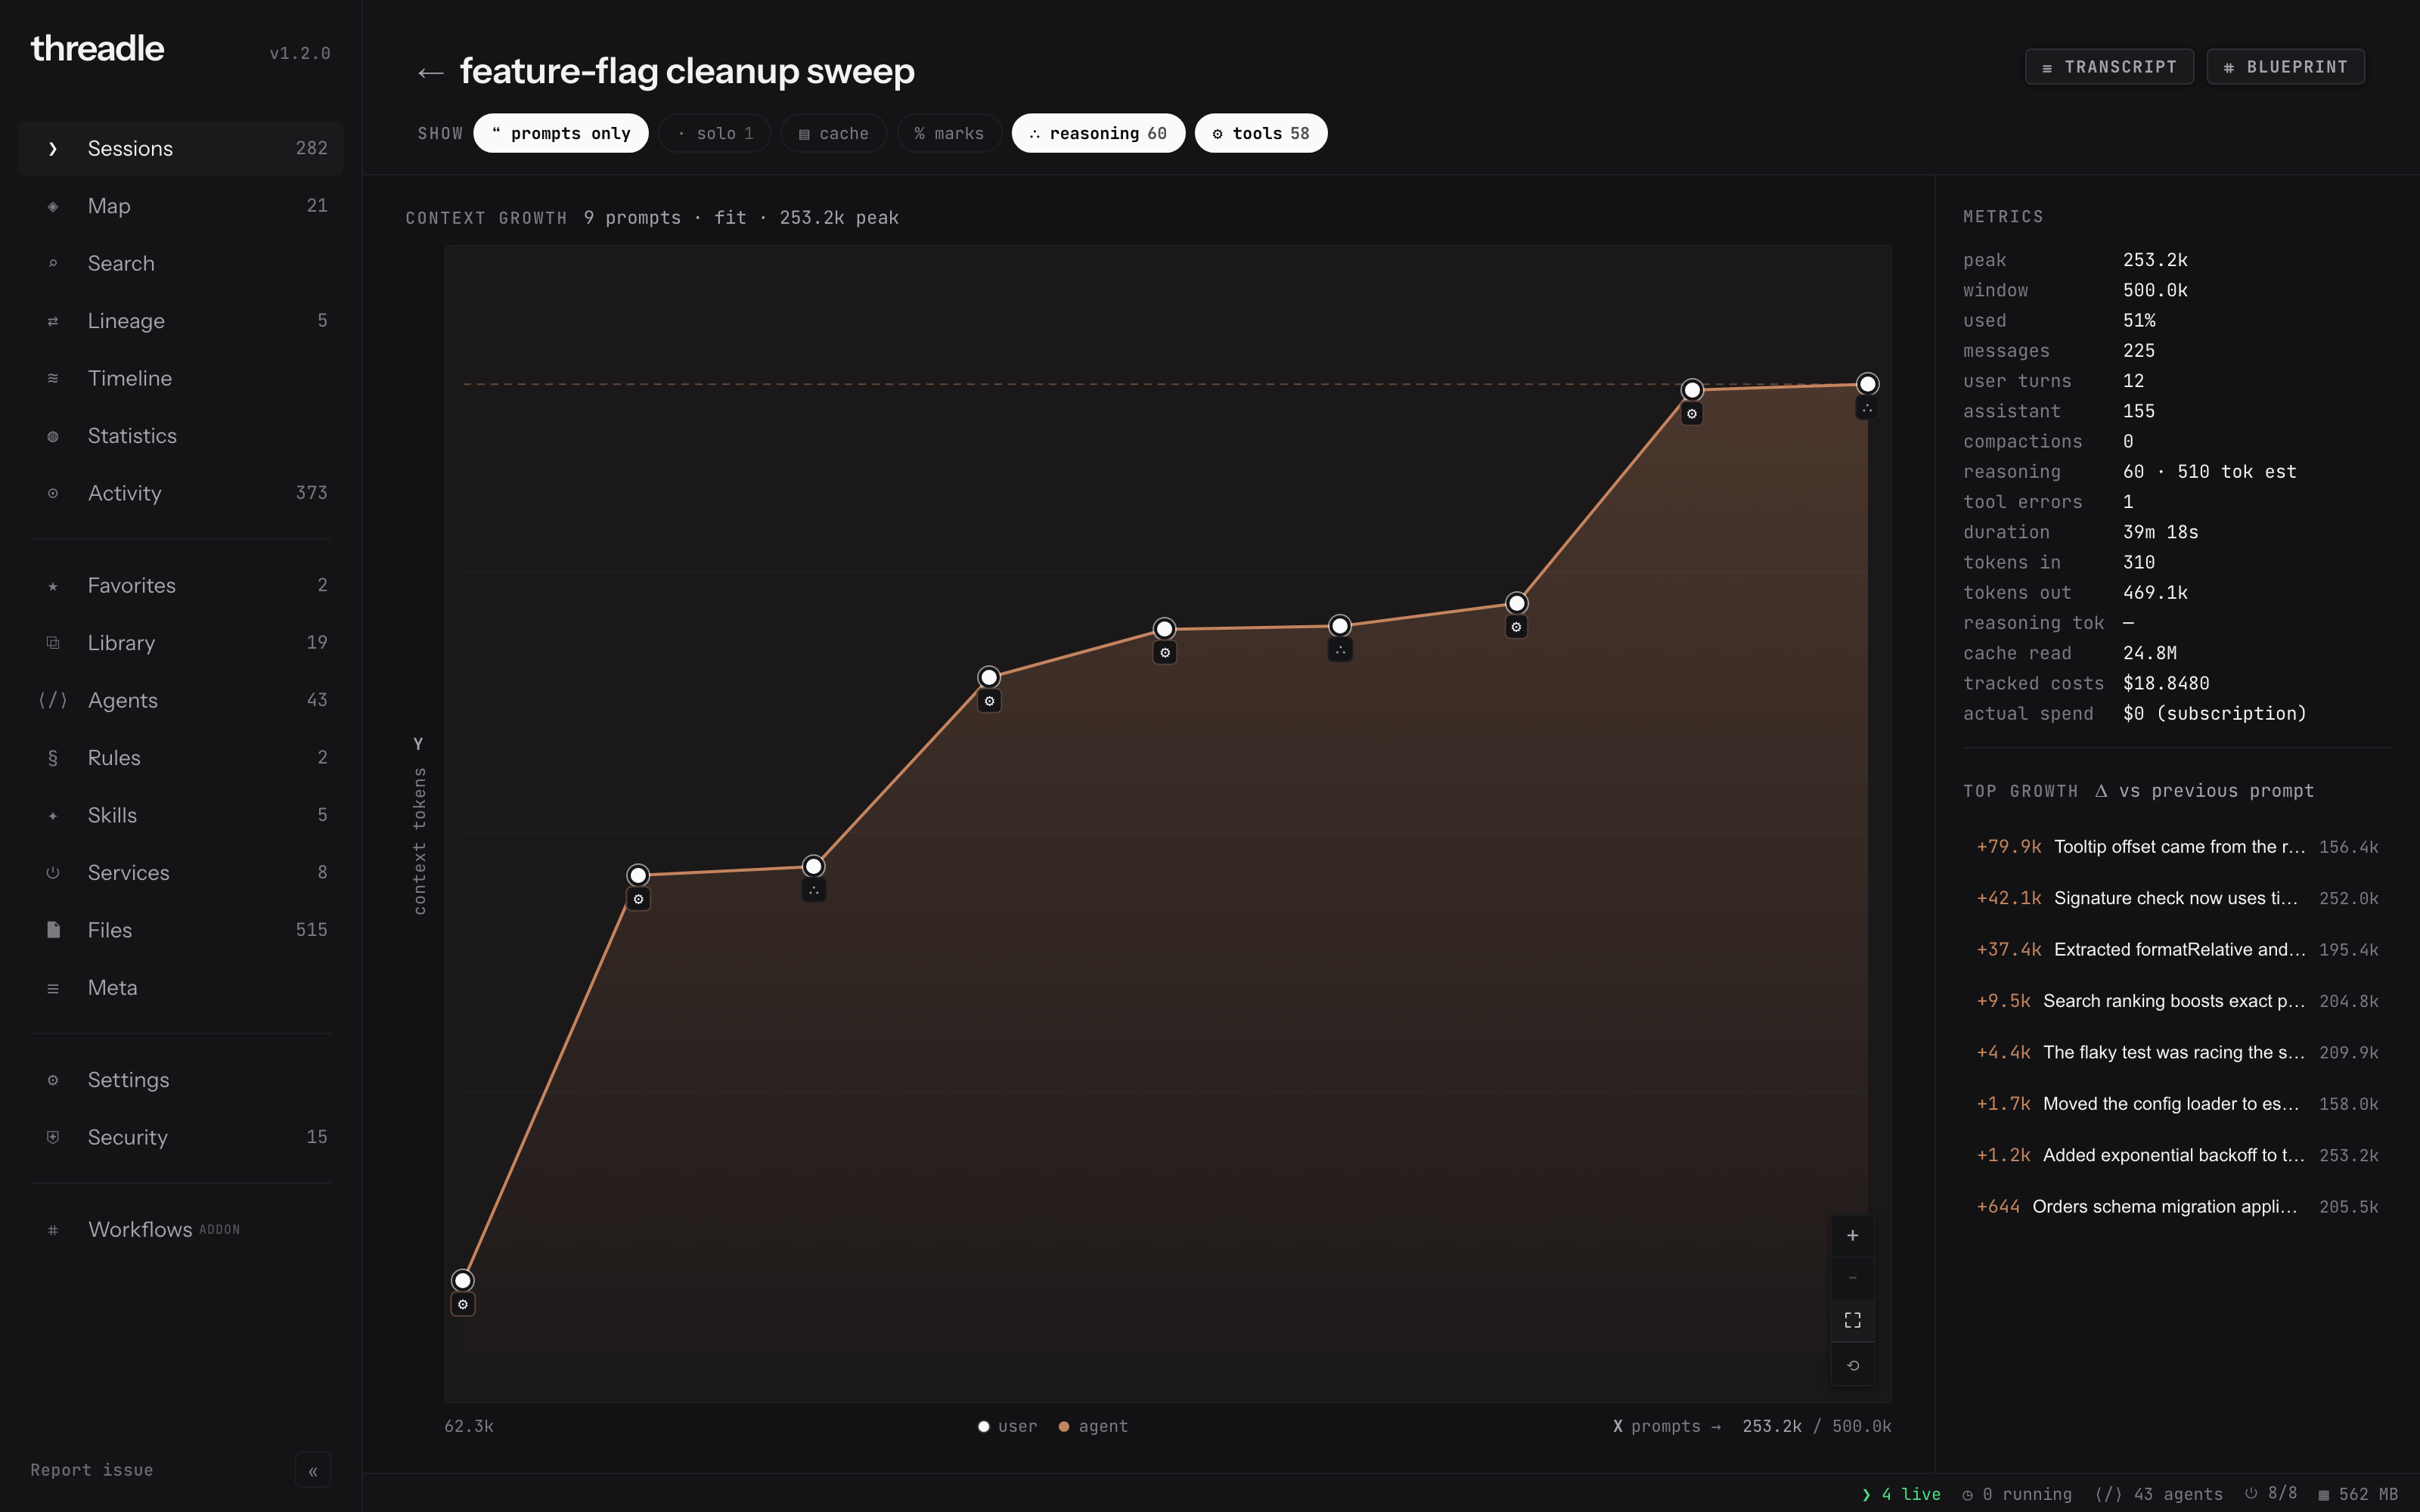2420x1512 pixels.
Task: Reset chart view with the rotate icon
Action: point(1852,1365)
